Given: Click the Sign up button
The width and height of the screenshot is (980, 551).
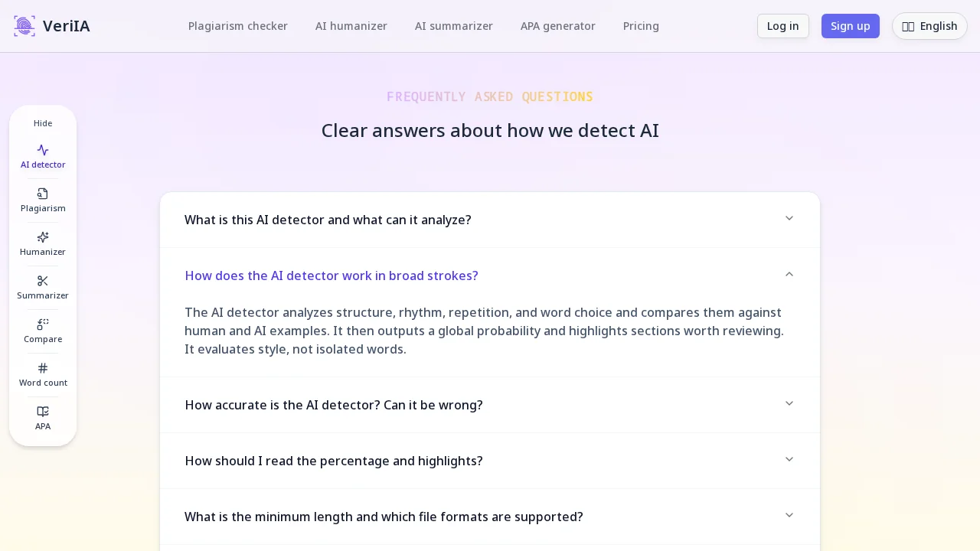Looking at the screenshot, I should (850, 26).
